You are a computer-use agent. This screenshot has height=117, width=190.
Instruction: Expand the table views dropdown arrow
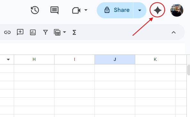point(64,32)
